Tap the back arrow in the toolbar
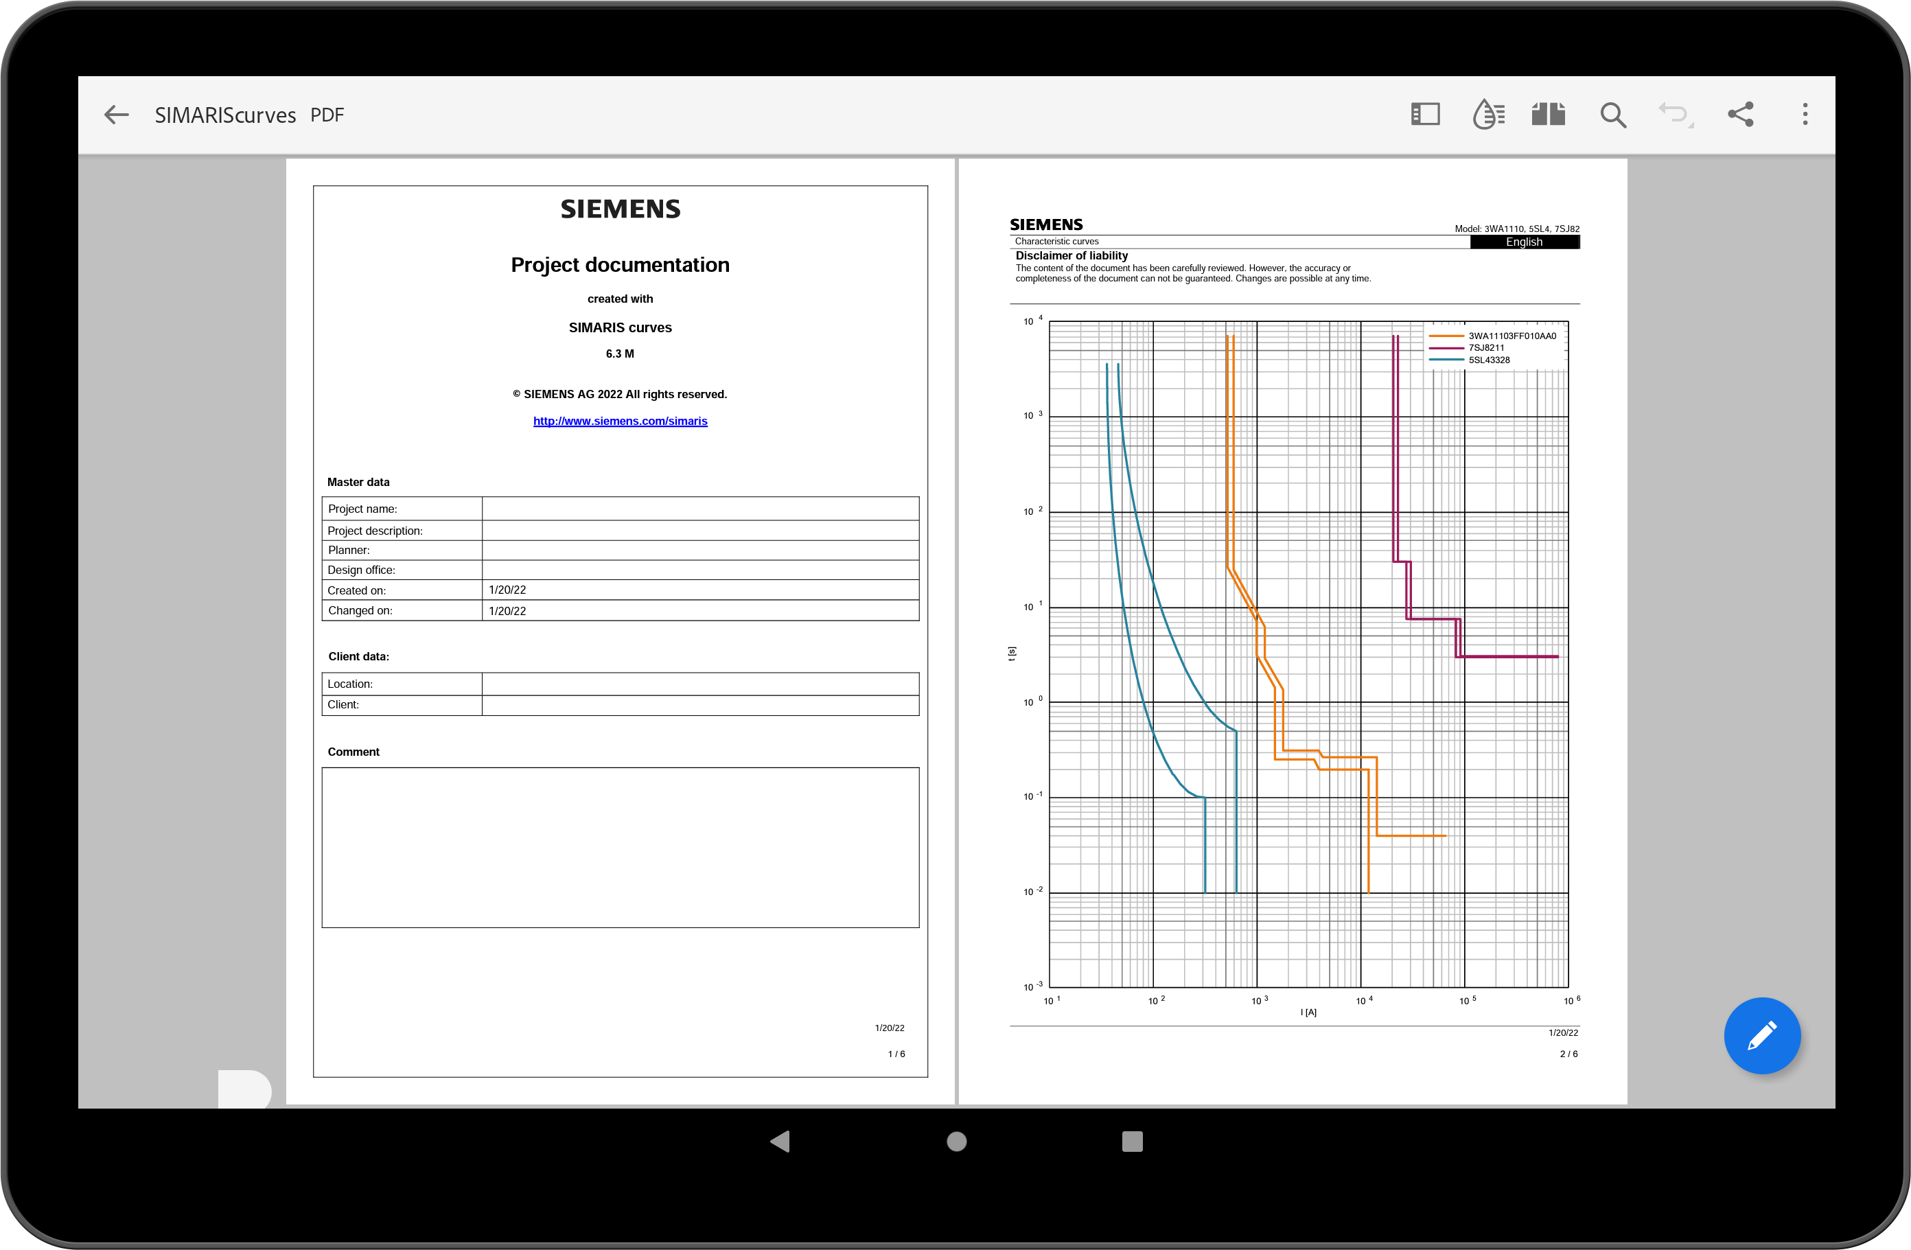 pyautogui.click(x=117, y=115)
